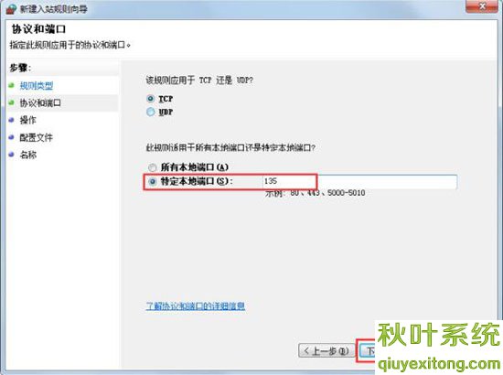Click blue bullet beside 操作 step
Screen dimensions: 503x375
click(x=12, y=120)
